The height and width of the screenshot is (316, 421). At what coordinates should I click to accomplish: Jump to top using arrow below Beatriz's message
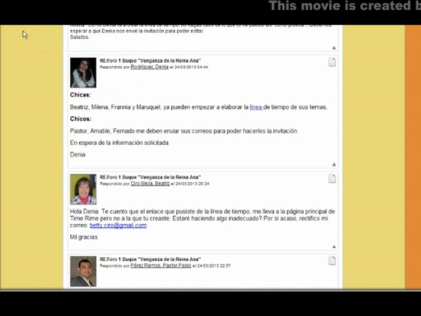(x=334, y=247)
